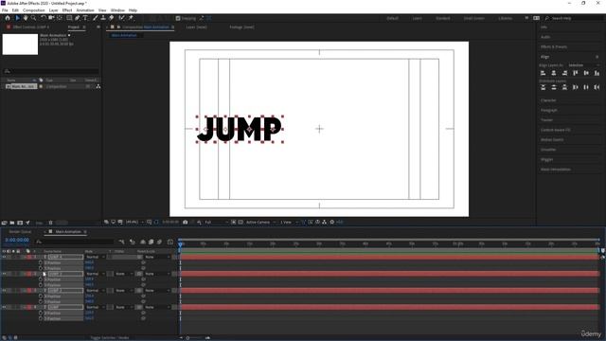
Task: Expand the Paragraph panel
Action: click(x=549, y=110)
